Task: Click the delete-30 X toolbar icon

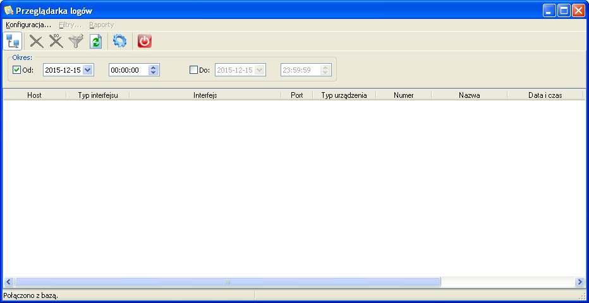Action: [x=56, y=41]
